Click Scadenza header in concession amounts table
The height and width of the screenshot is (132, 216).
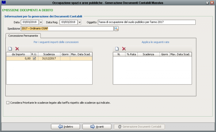(49, 54)
